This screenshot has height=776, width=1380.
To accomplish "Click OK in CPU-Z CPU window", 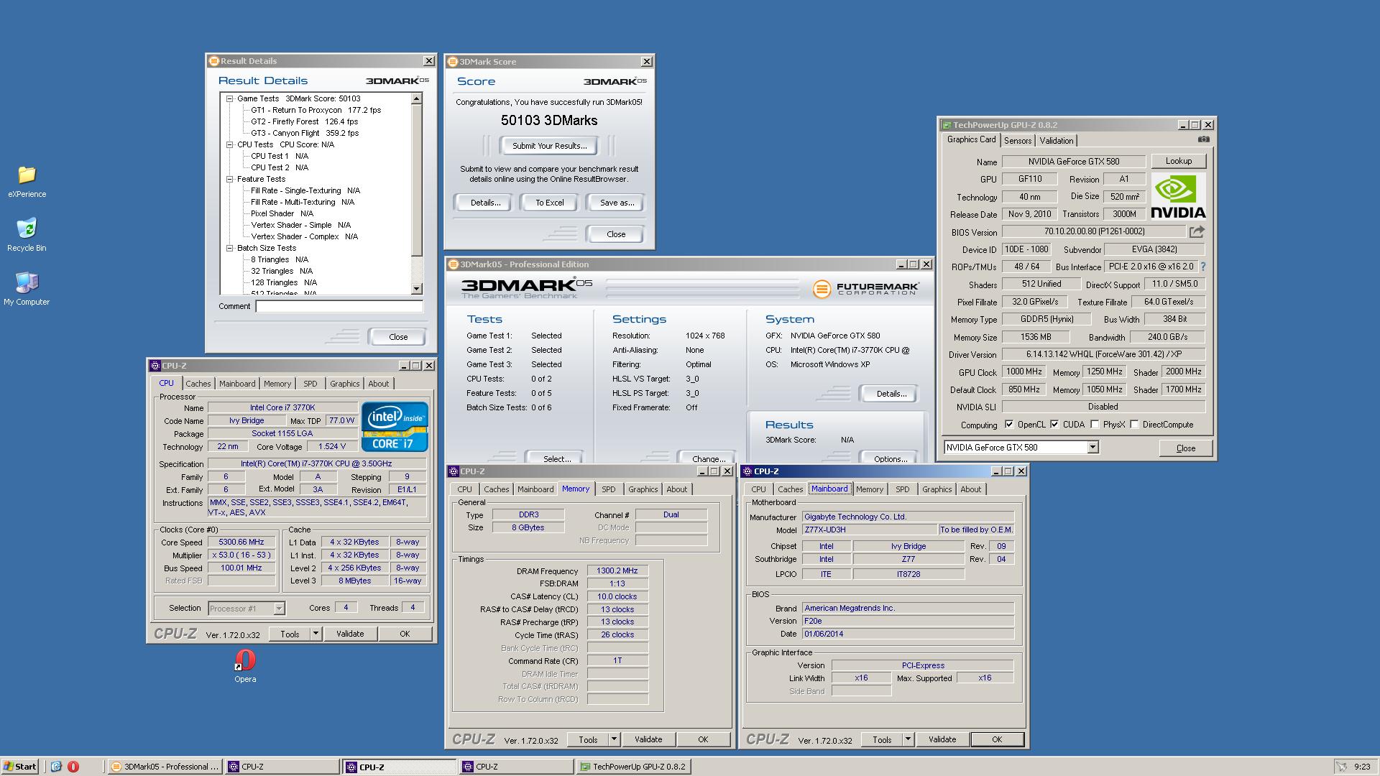I will (x=405, y=634).
